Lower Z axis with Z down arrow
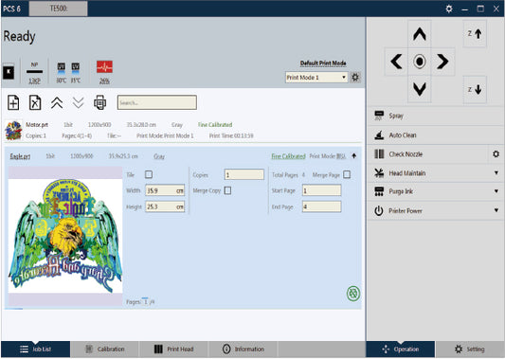Image resolution: width=505 pixels, height=359 pixels. [475, 89]
